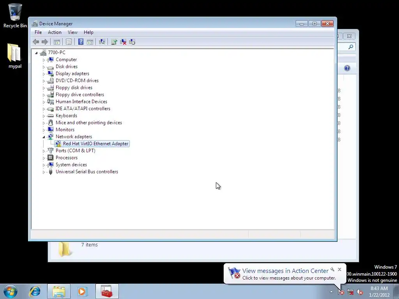The image size is (399, 299).
Task: Click the Forward arrow in Device Manager toolbar
Action: coord(45,42)
